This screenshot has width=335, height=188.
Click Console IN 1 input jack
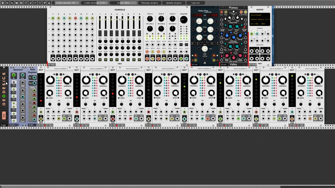coord(53,18)
